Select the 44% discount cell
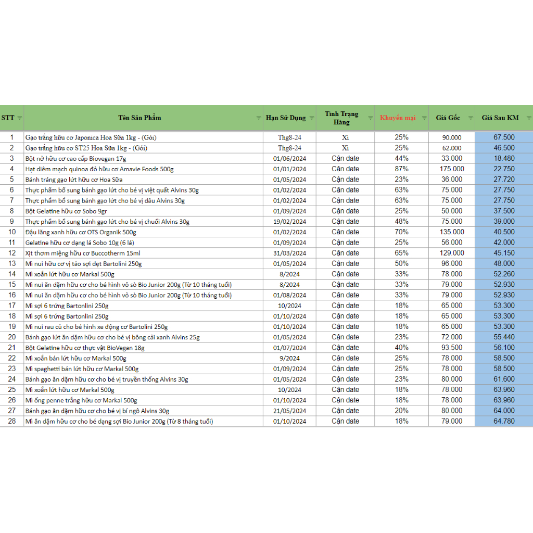533x533 pixels. [x=401, y=158]
